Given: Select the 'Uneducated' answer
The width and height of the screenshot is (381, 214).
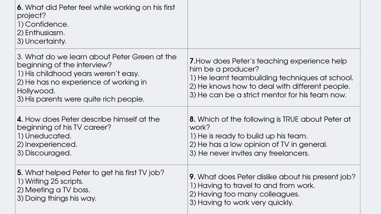Looking at the screenshot, I should coord(44,136).
